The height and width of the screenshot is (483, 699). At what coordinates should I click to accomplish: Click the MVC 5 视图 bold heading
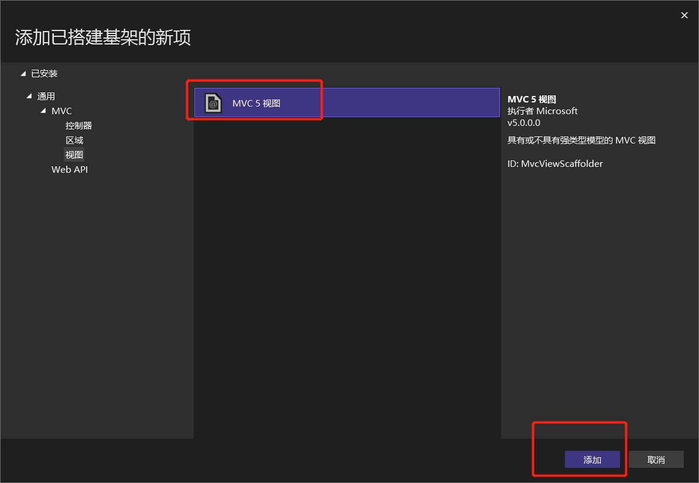click(x=532, y=100)
